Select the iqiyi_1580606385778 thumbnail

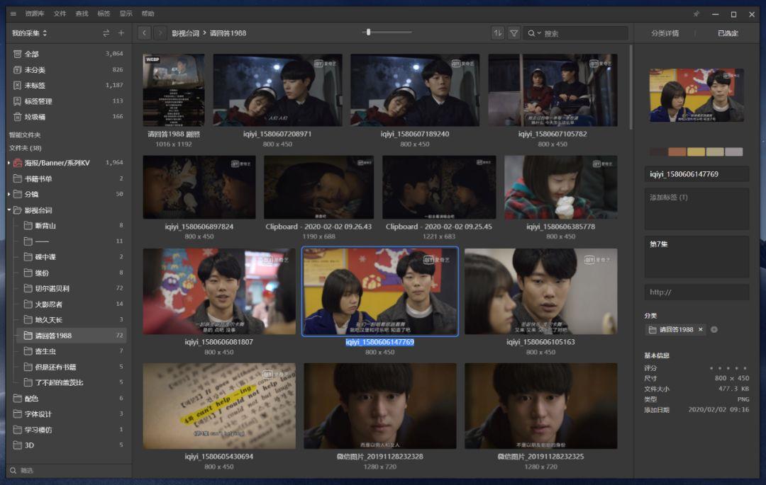561,187
